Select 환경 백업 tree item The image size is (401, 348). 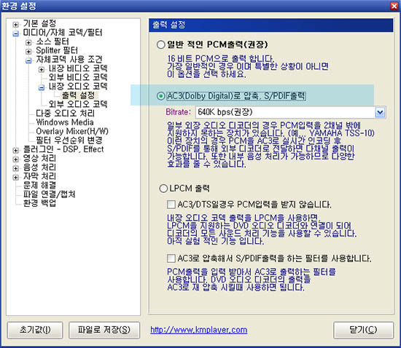(x=39, y=203)
